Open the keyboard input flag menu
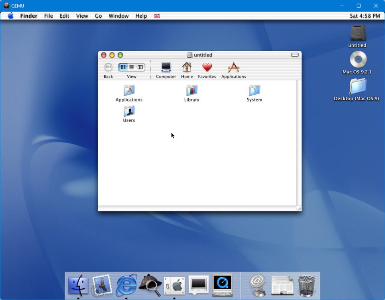The image size is (385, 300). [157, 16]
